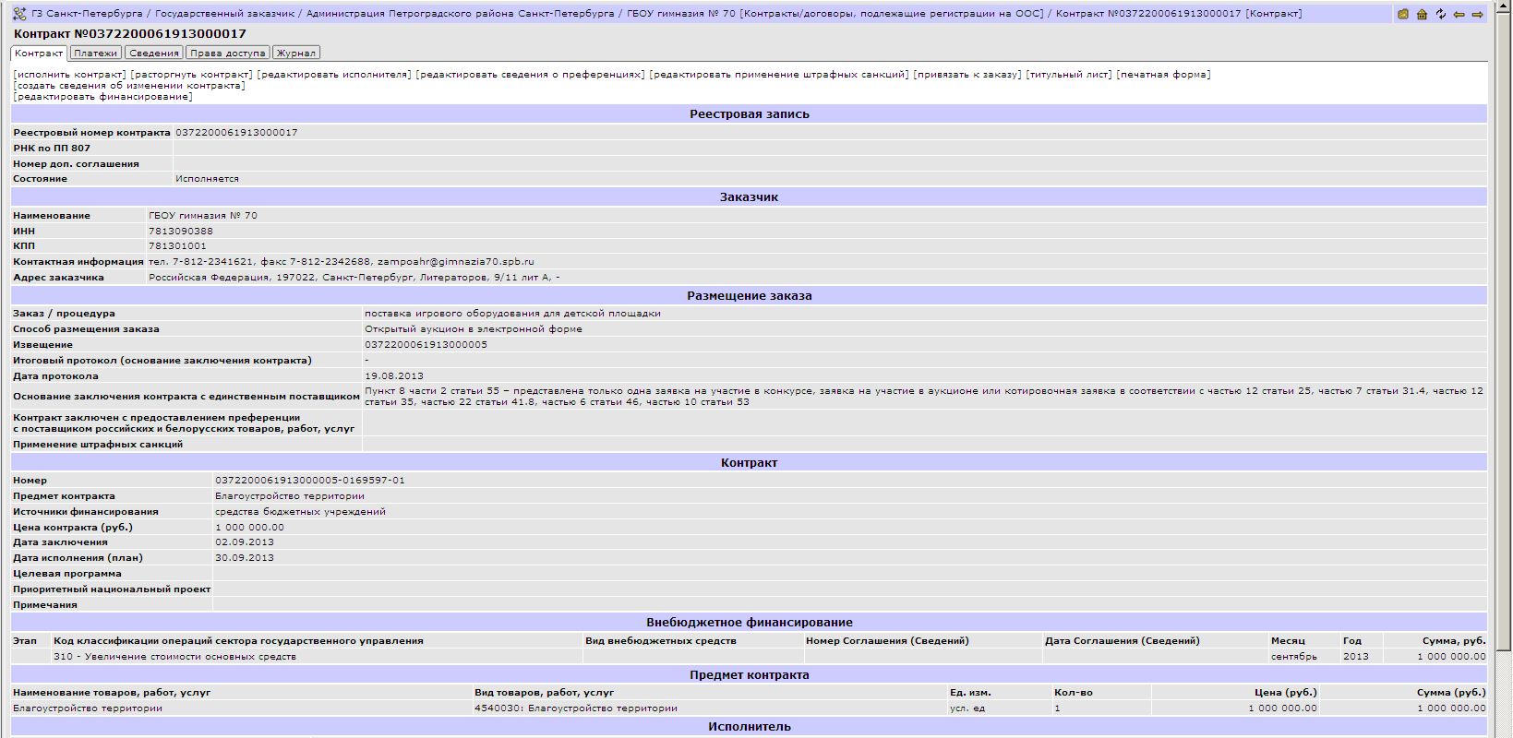Image resolution: width=1513 pixels, height=738 pixels.
Task: Click Администрация Петроградского района breadcrumb
Action: pos(460,14)
